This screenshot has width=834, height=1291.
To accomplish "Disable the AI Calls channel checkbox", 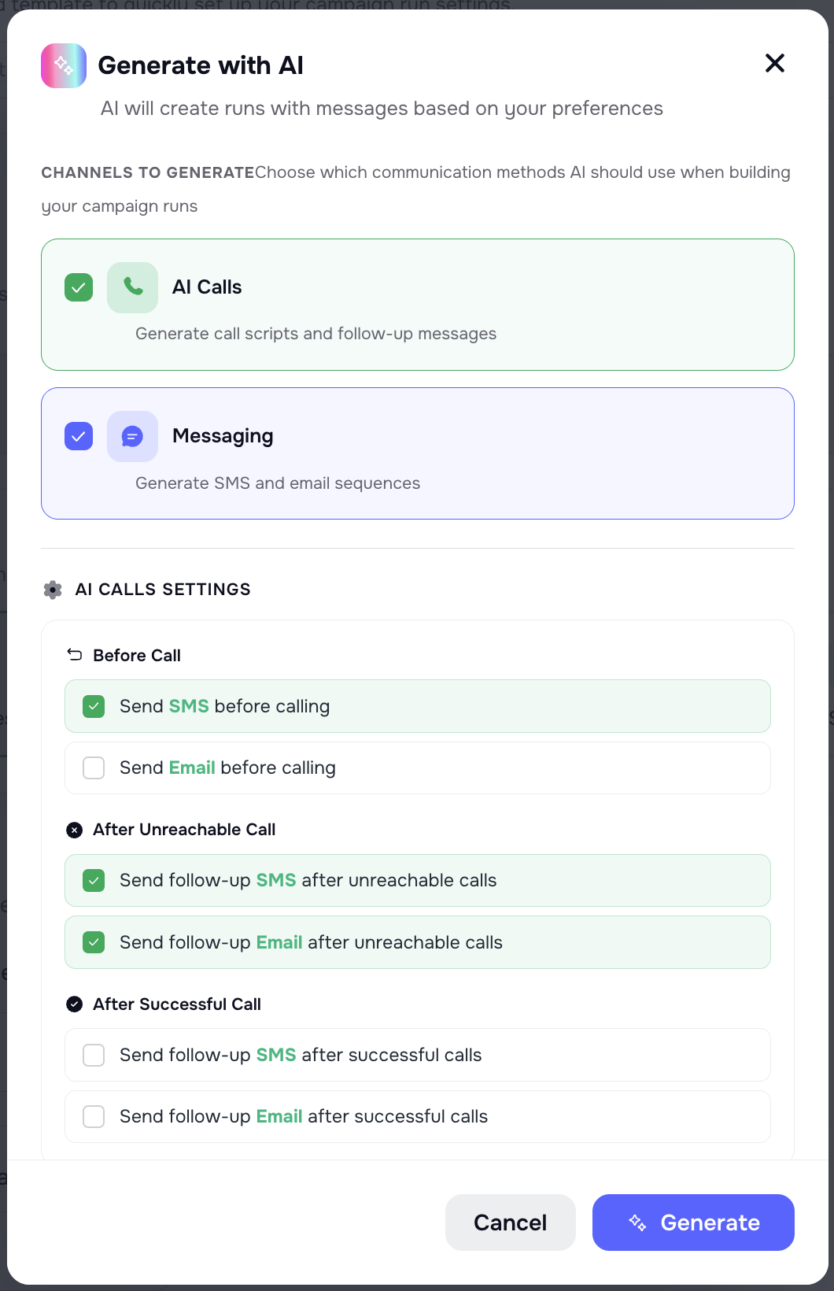I will [78, 287].
